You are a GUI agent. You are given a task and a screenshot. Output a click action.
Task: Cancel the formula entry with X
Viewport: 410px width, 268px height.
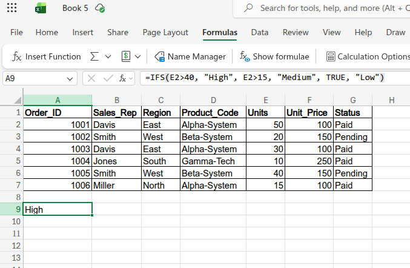tap(91, 78)
